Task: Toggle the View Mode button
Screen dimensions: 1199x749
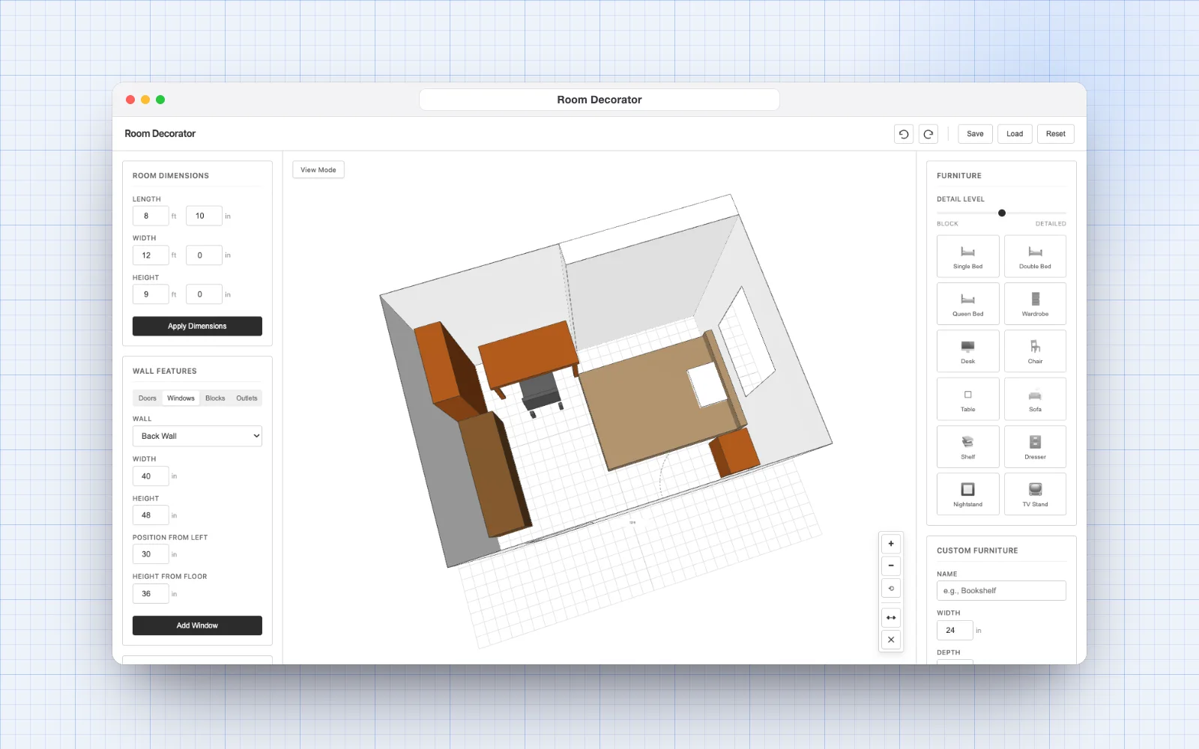Action: click(318, 170)
